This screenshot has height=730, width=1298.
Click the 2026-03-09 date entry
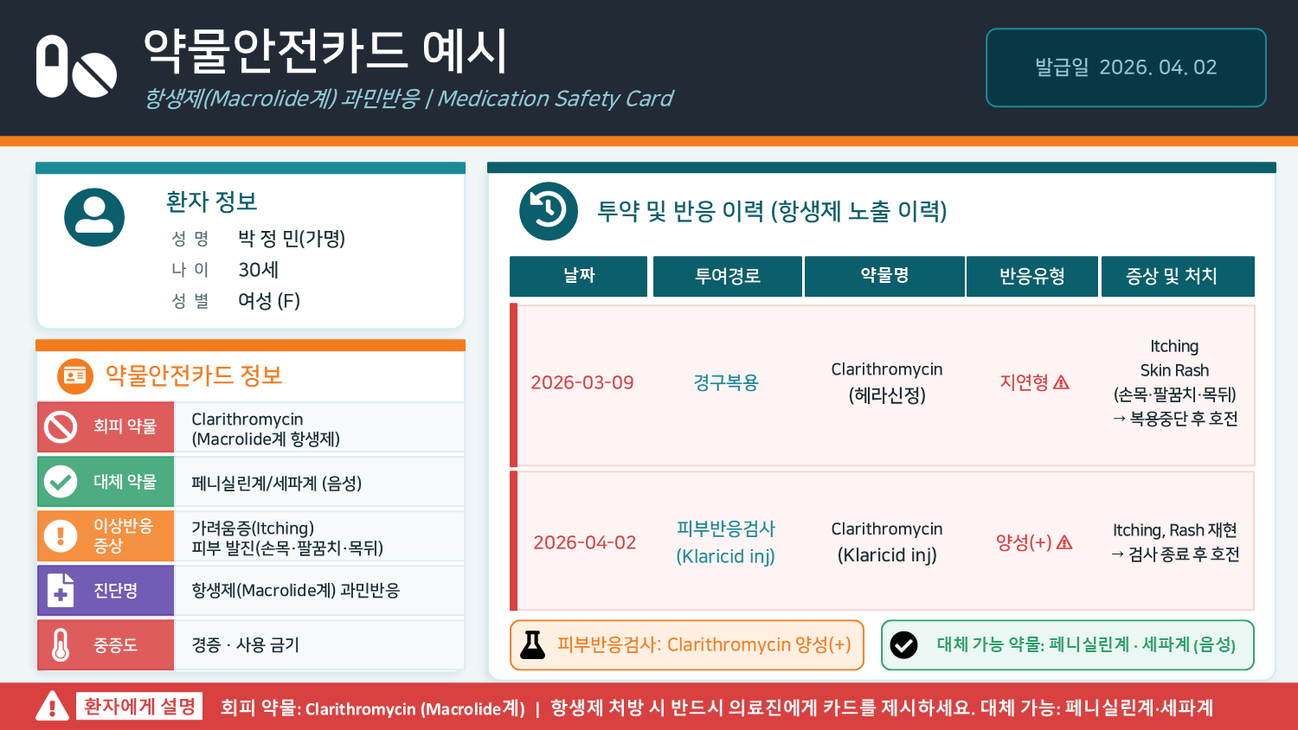point(582,382)
